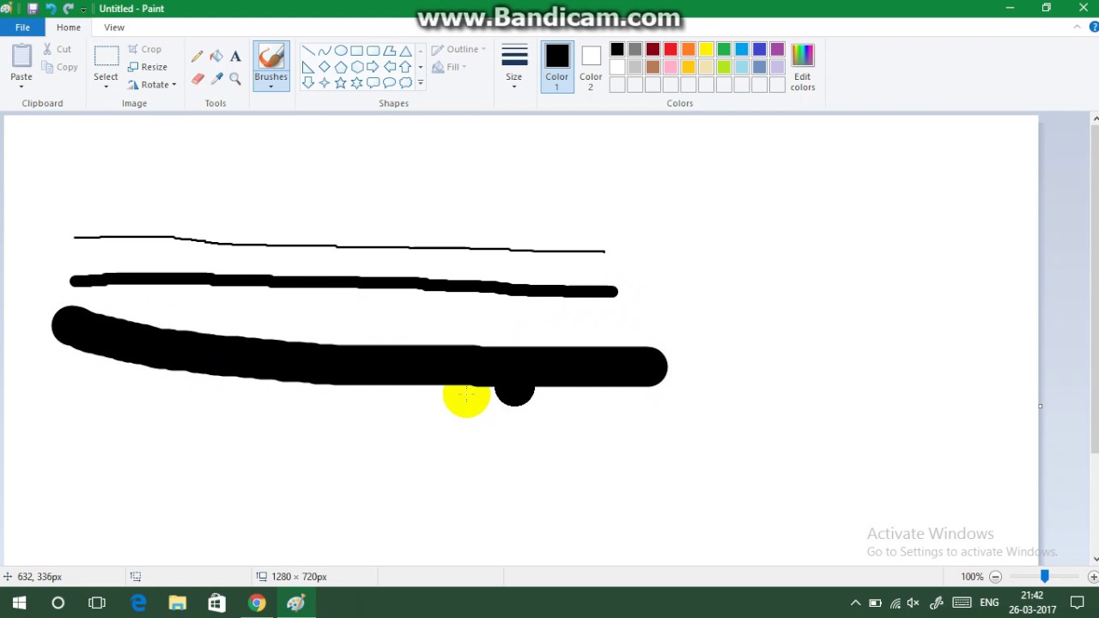
Task: Open the Paste dropdown arrow
Action: [21, 87]
